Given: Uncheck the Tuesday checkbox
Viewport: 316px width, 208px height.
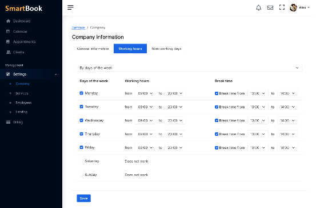Looking at the screenshot, I should [x=81, y=107].
